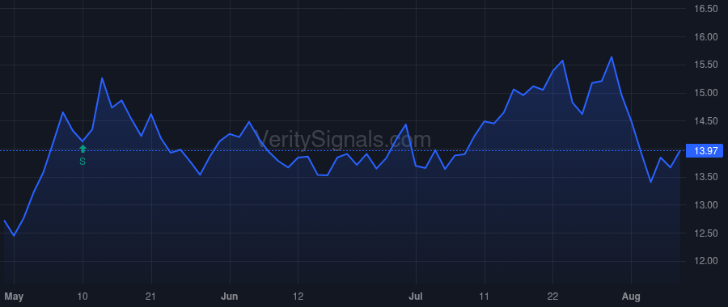Screen dimensions: 728x307
Task: Click the 12.00 price axis label
Action: [x=705, y=261]
